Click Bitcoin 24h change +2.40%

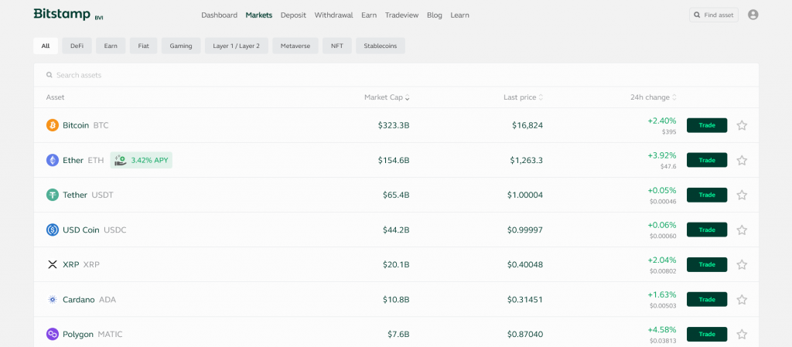662,121
